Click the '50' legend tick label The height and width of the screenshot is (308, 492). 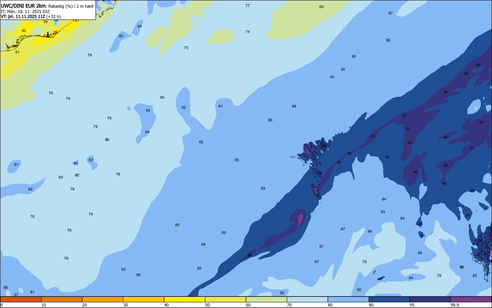[207, 305]
